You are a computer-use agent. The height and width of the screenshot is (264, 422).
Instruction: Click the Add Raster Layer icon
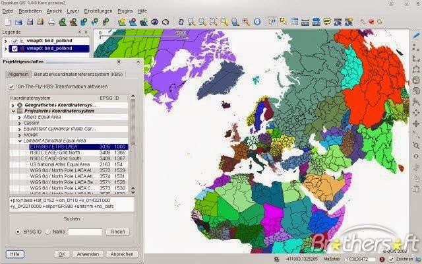[73, 22]
